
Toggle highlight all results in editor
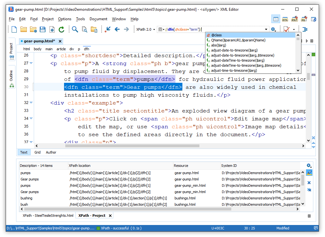(x=309, y=173)
